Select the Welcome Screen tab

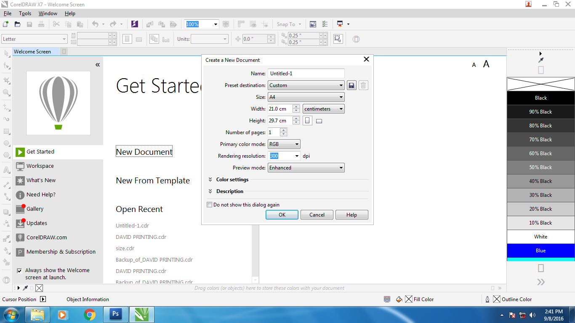point(32,52)
